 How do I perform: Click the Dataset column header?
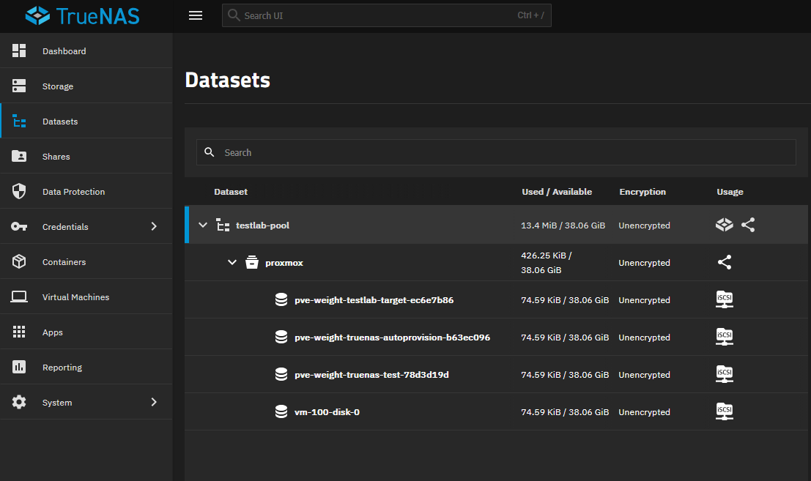click(x=231, y=192)
